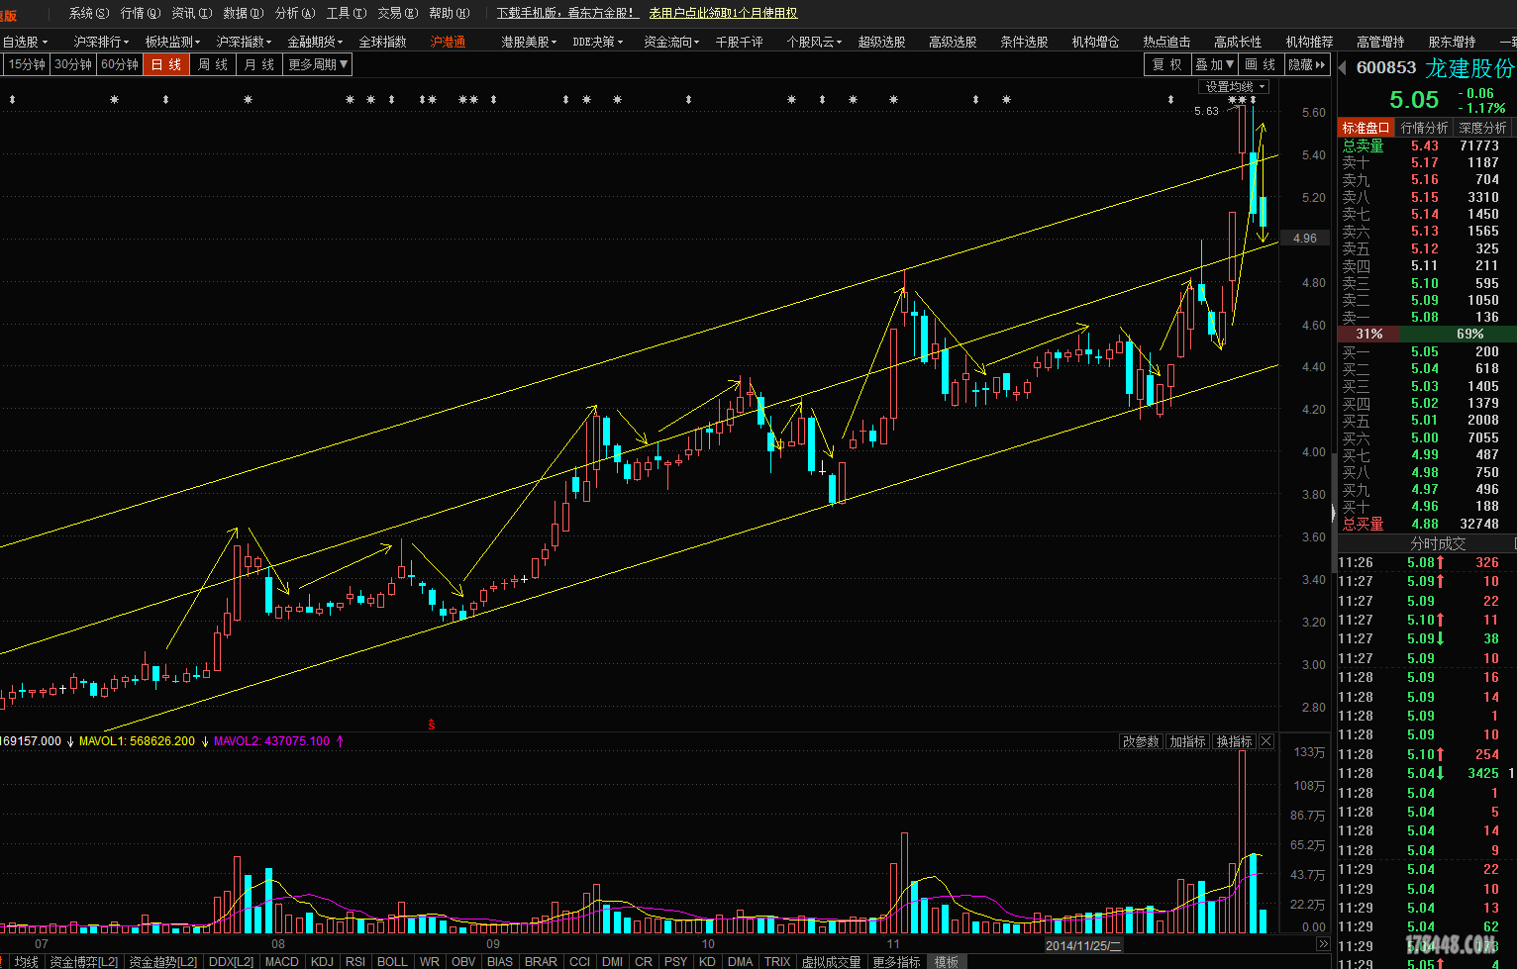Follow the 下载手机版 promotional link
The image size is (1517, 969).
(x=566, y=13)
